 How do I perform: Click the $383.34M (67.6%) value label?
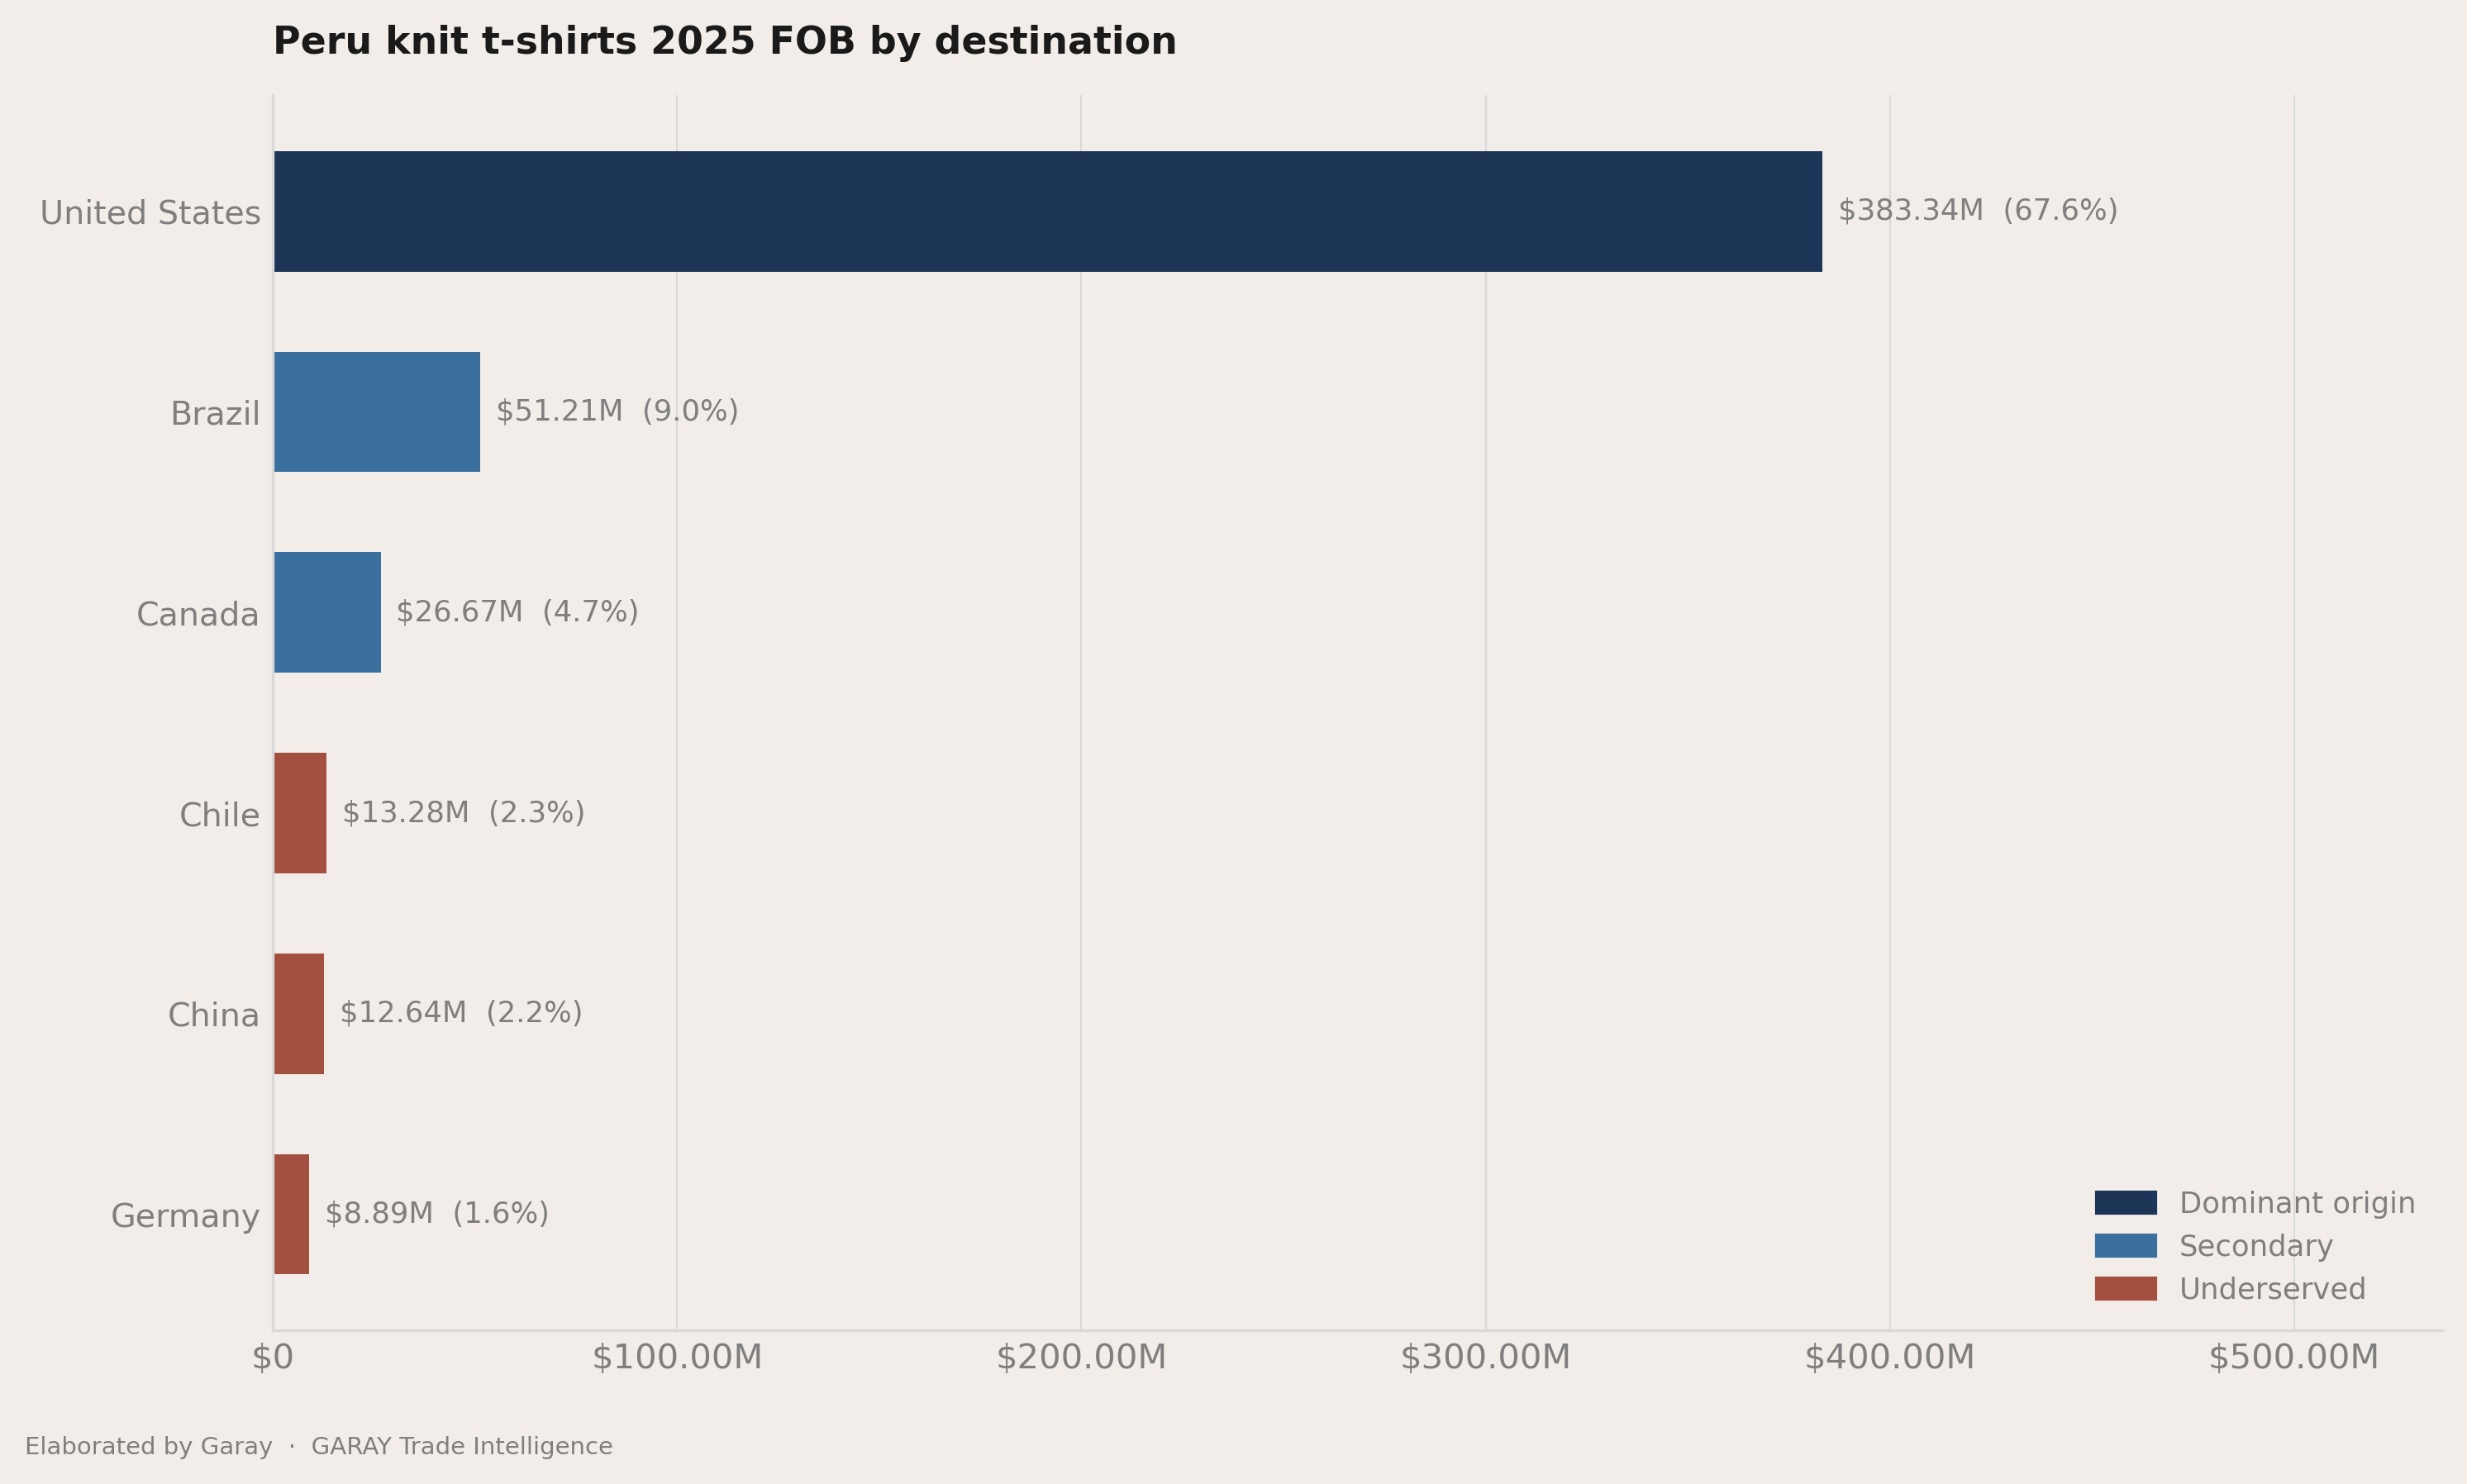coord(1978,211)
